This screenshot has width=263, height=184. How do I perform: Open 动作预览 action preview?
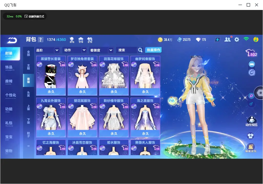251,121
